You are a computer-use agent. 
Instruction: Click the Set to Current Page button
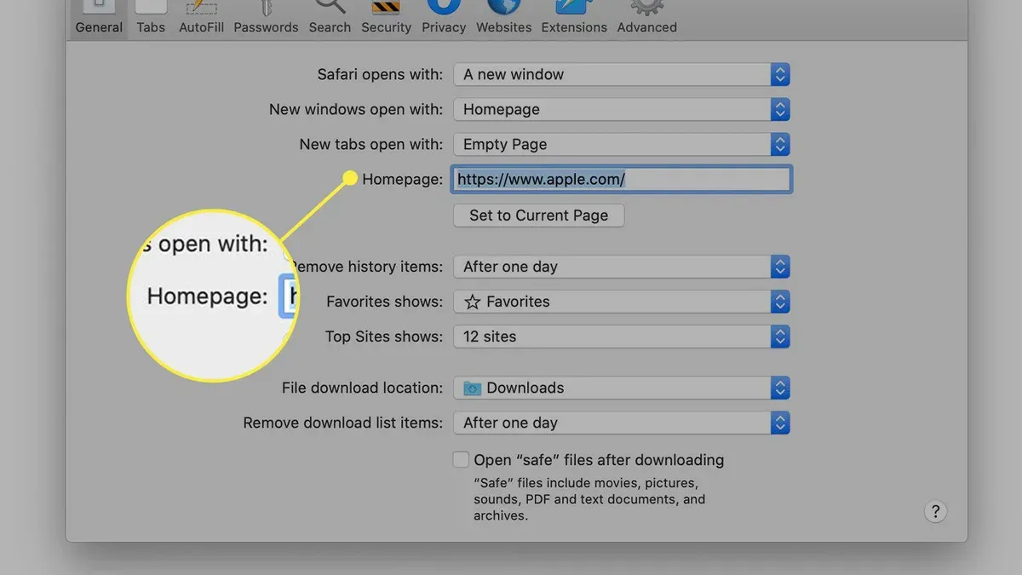click(x=538, y=216)
